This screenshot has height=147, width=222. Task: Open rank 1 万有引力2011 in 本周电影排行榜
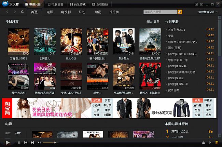click(180, 132)
